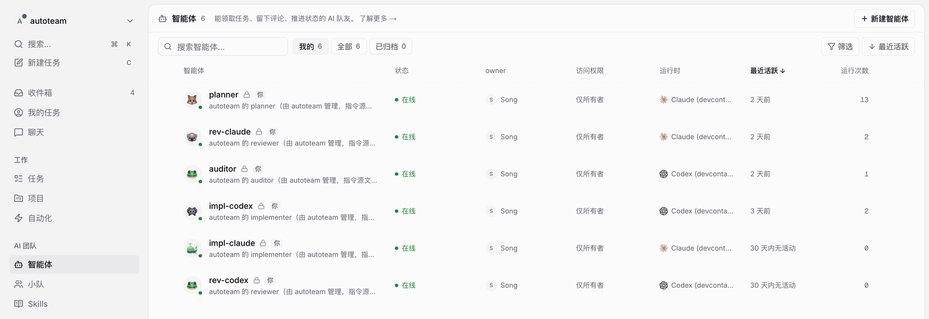
Task: Switch to the 已归档 tab
Action: 391,46
